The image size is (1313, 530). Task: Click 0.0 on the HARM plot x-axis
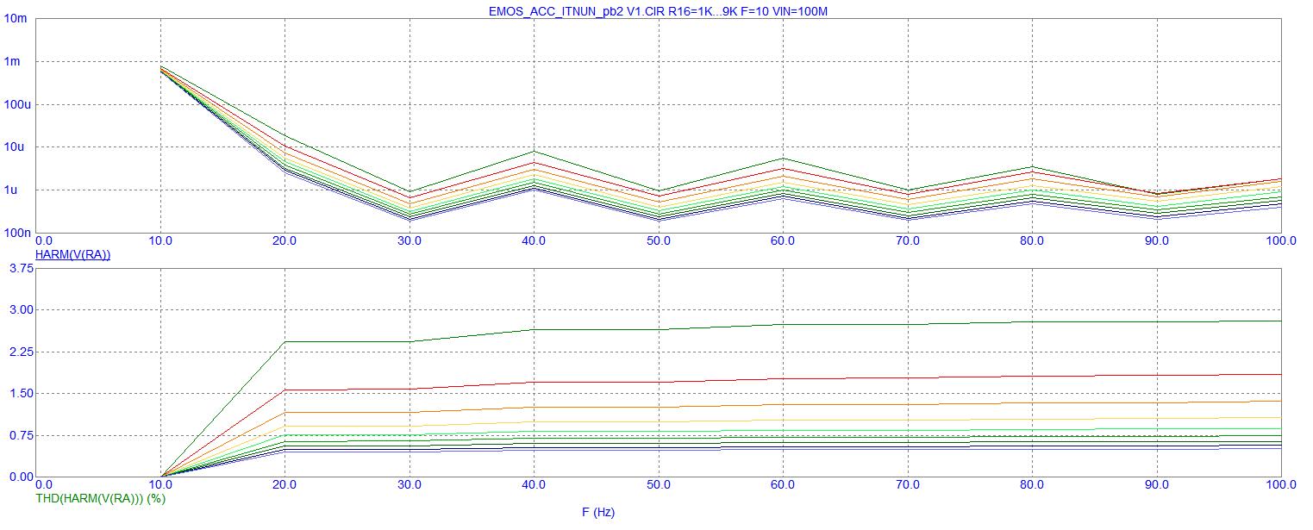pos(44,241)
